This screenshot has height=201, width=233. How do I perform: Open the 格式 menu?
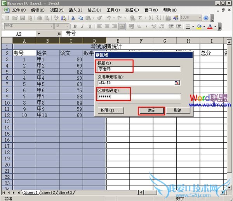tap(94, 10)
